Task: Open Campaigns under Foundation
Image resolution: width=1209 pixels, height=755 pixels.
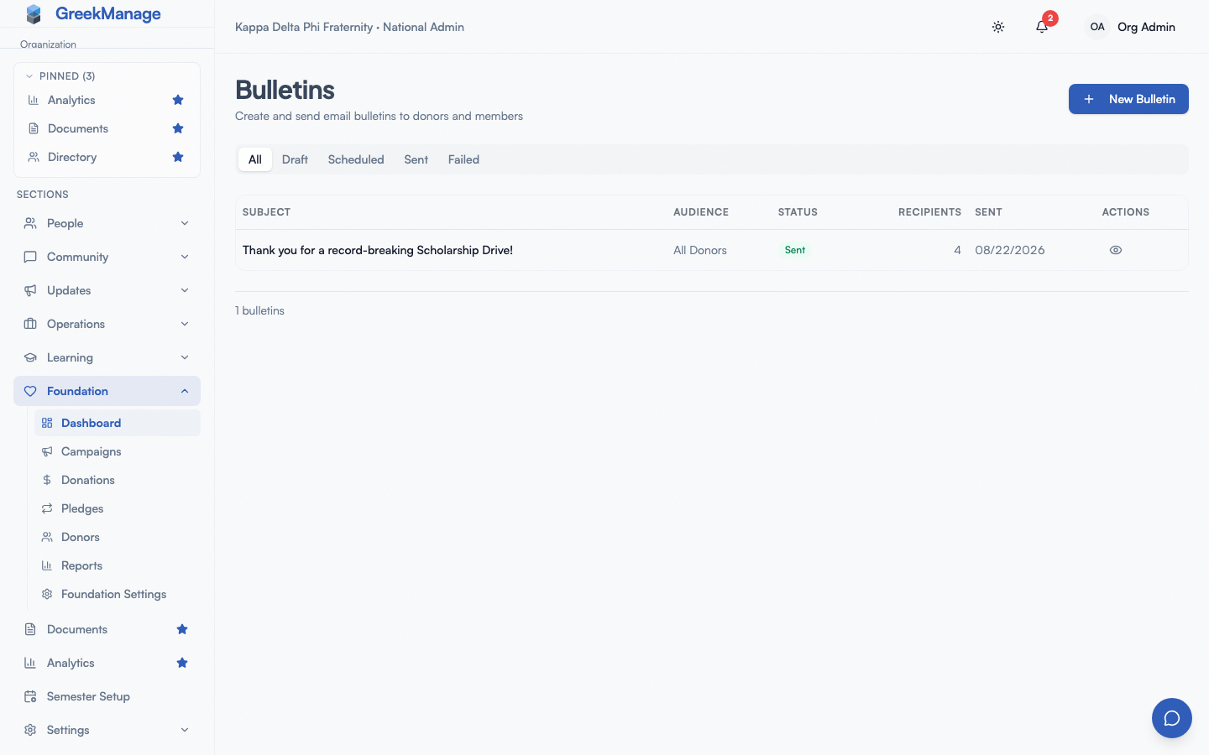Action: 118,451
